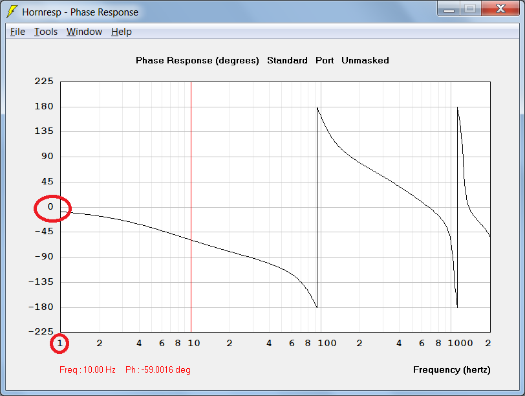Click the -180 value on phase axis
Image resolution: width=525 pixels, height=396 pixels.
[x=41, y=307]
